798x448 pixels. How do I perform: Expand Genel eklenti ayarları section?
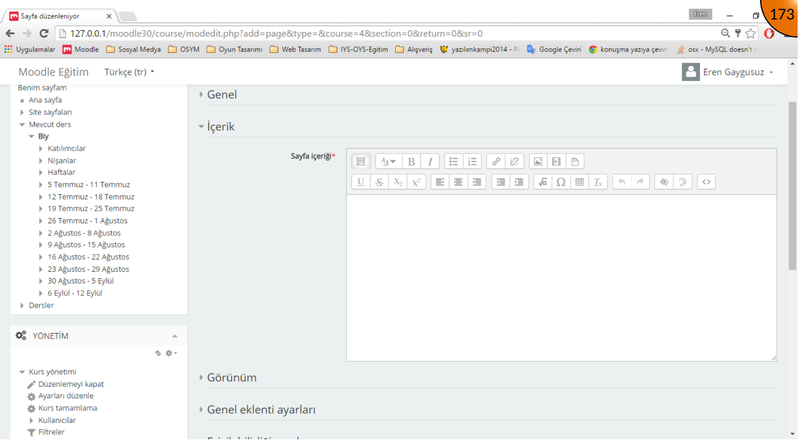[x=261, y=409]
